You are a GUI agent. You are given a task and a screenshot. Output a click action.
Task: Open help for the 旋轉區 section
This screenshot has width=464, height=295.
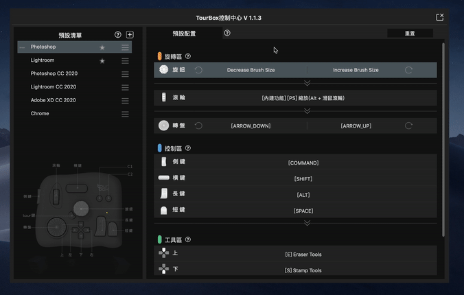[x=188, y=56]
